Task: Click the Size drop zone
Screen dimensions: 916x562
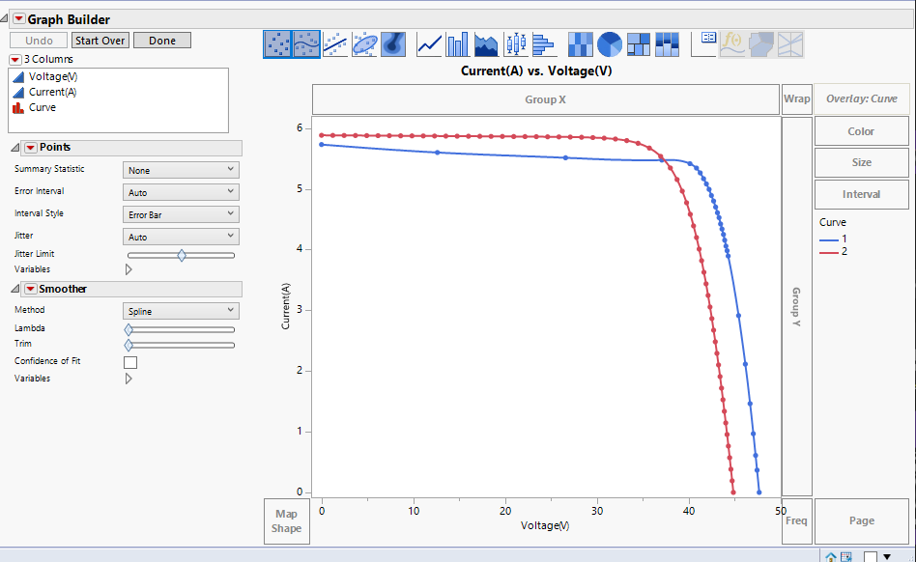Action: [x=862, y=162]
